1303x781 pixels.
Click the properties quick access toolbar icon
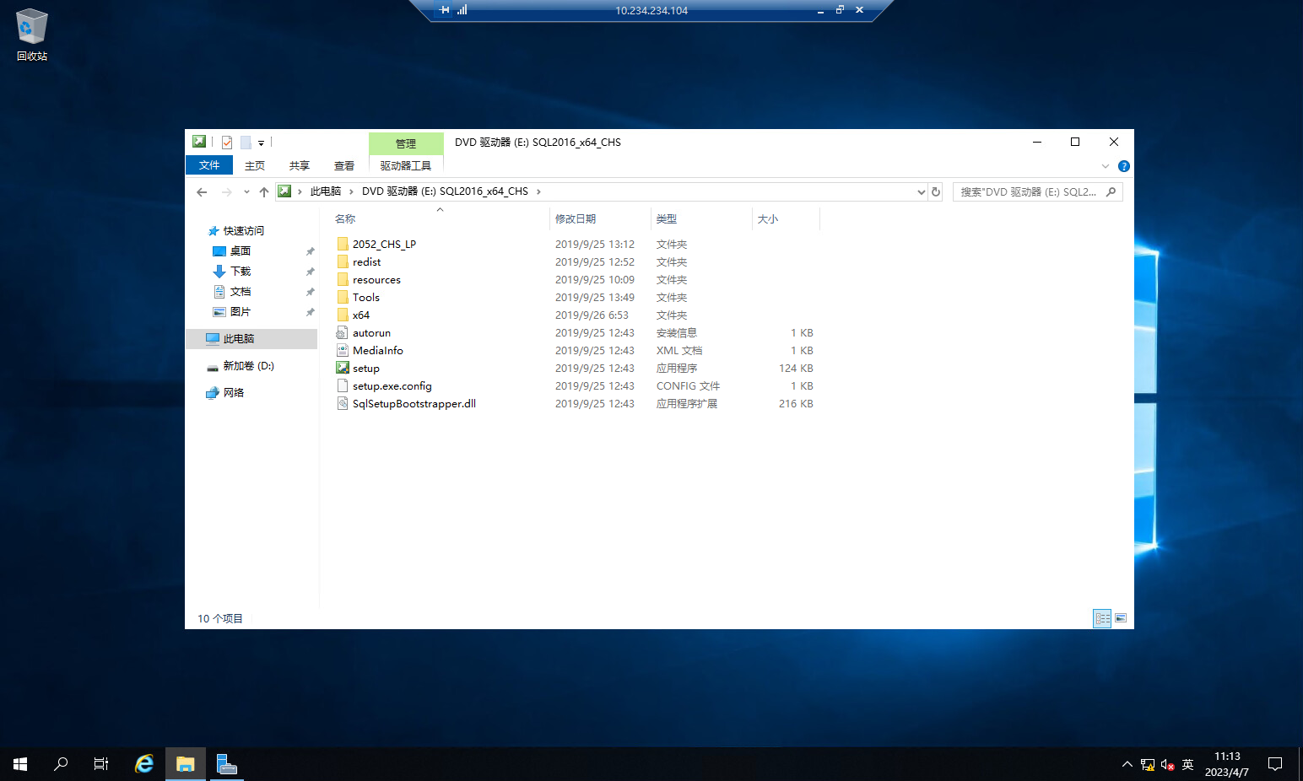[x=227, y=143]
